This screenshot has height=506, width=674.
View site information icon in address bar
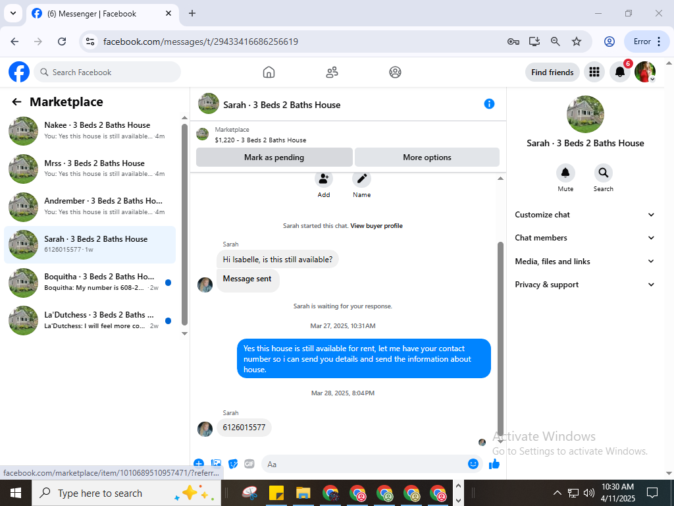coord(90,42)
